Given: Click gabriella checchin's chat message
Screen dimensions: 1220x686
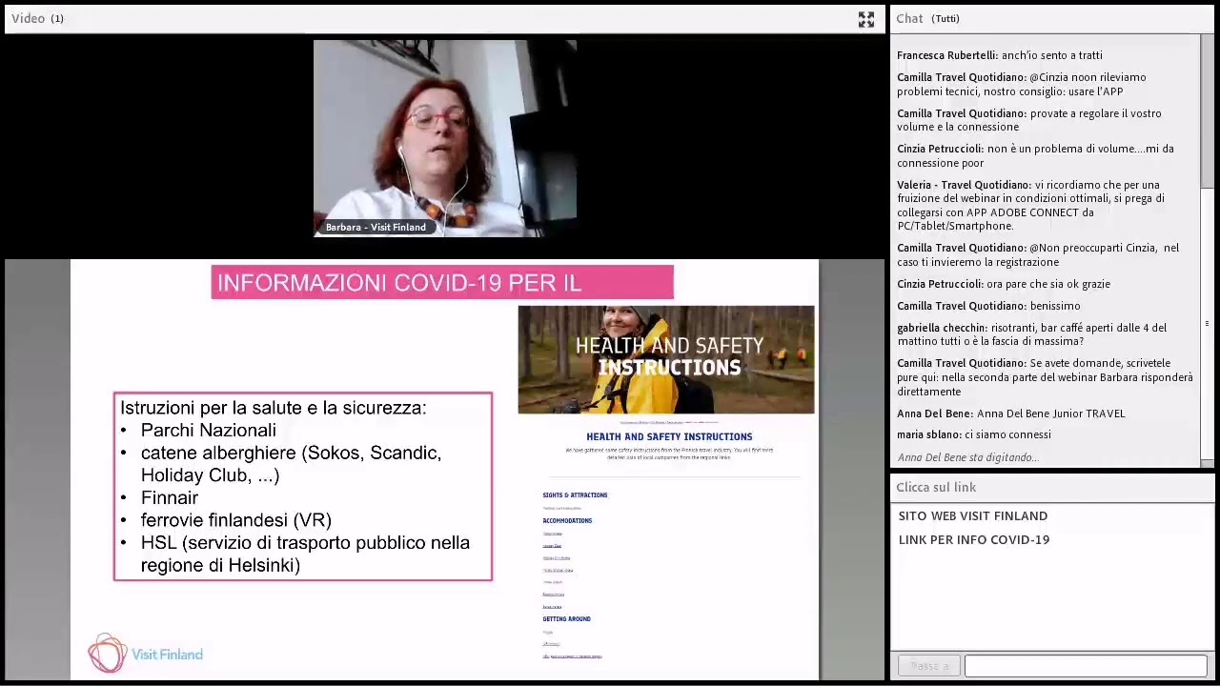Looking at the screenshot, I should click(x=1031, y=334).
